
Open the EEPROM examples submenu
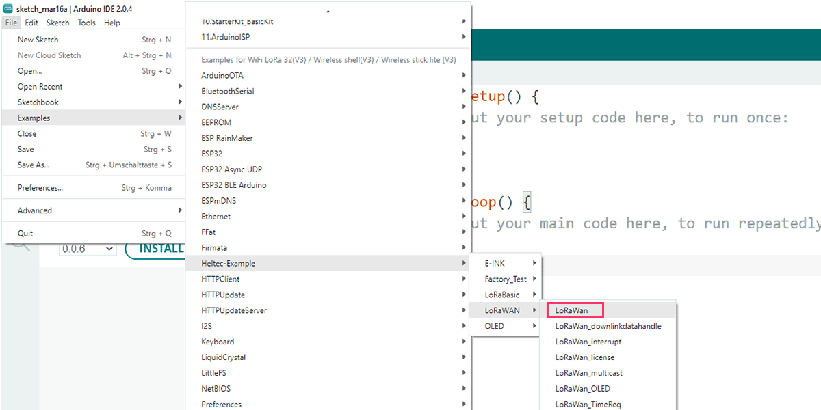click(x=328, y=123)
